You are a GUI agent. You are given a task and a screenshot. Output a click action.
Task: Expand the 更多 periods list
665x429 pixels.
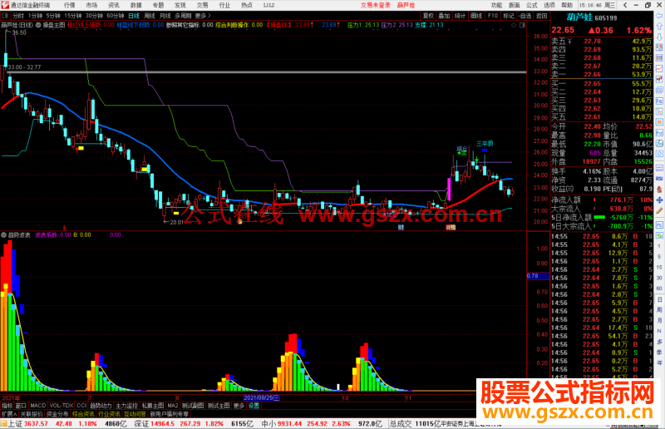pos(203,16)
